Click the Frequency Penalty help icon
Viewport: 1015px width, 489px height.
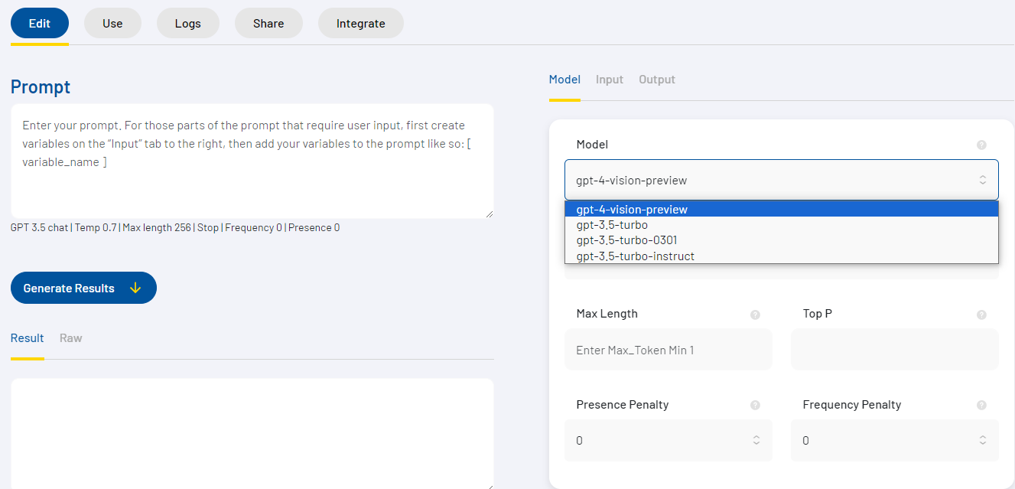pyautogui.click(x=981, y=406)
